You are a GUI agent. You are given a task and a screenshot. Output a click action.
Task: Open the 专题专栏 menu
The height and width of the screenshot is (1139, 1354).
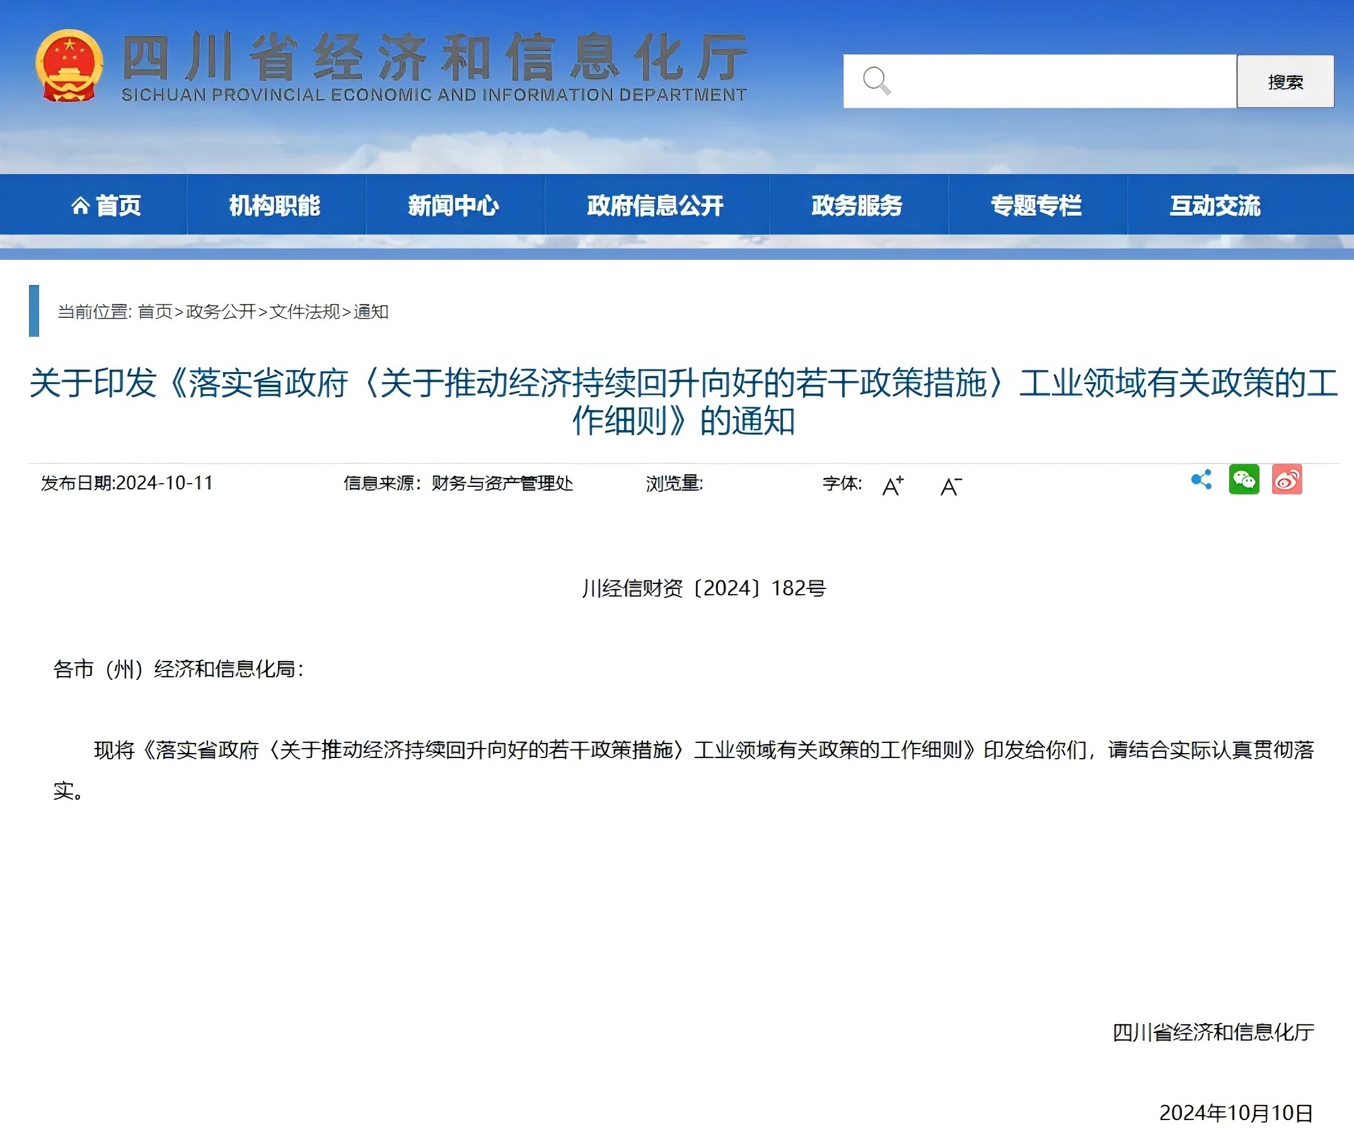click(x=1036, y=206)
